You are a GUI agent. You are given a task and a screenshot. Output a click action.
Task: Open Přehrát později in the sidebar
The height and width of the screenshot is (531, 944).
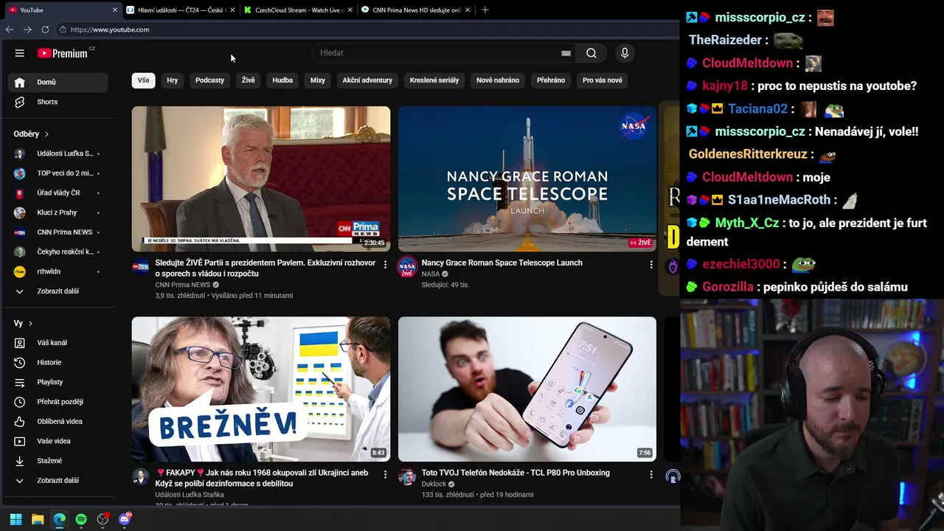58,402
